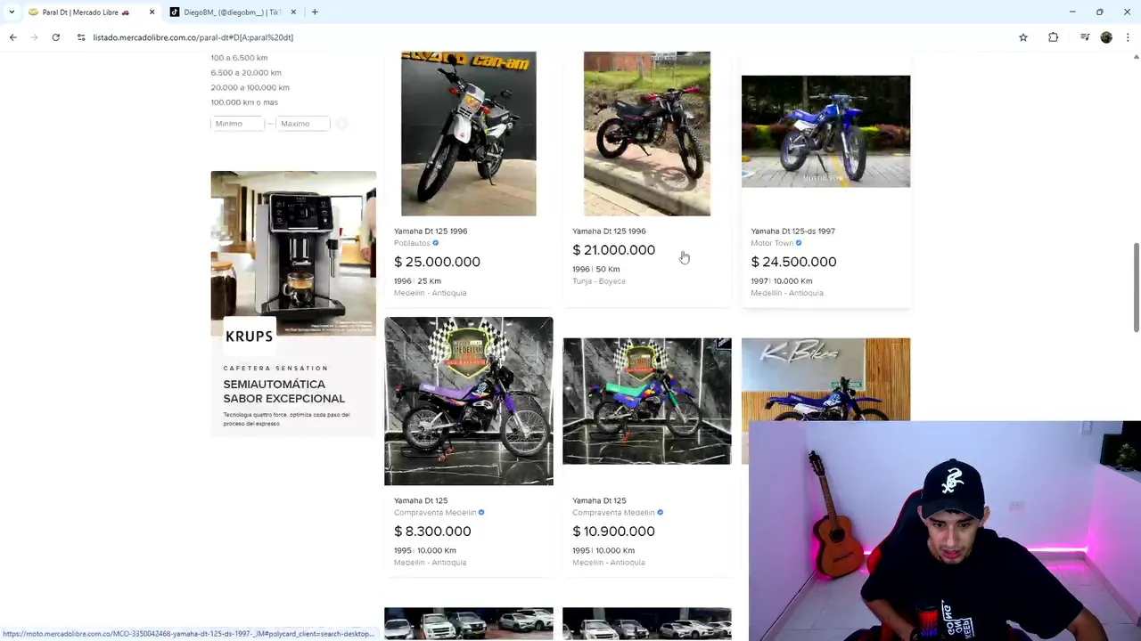This screenshot has height=641, width=1141.
Task: Go back to the previous page
Action: [x=12, y=37]
